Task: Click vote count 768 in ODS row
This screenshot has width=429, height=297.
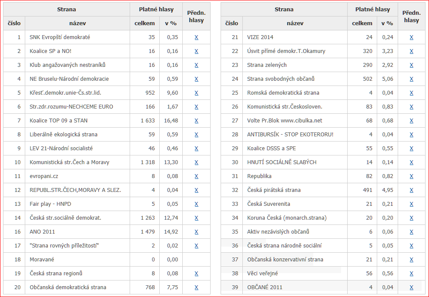Action: point(150,287)
